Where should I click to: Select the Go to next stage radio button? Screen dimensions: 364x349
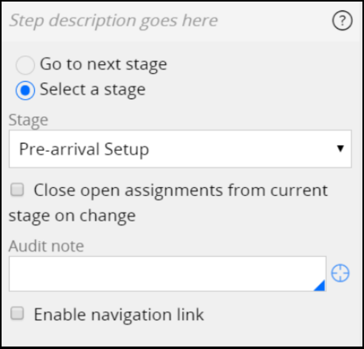25,65
